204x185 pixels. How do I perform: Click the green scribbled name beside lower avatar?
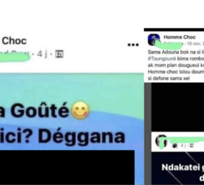(186, 139)
